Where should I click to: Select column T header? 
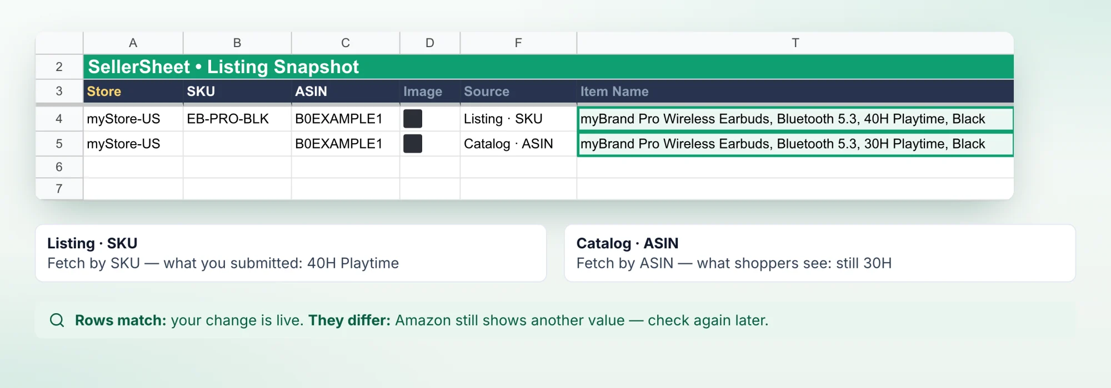pyautogui.click(x=795, y=43)
